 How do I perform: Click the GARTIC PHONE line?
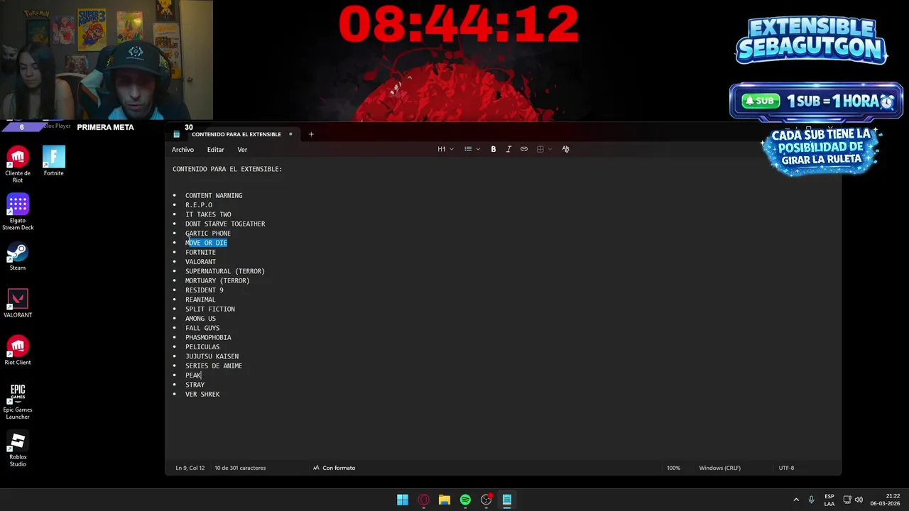[208, 233]
